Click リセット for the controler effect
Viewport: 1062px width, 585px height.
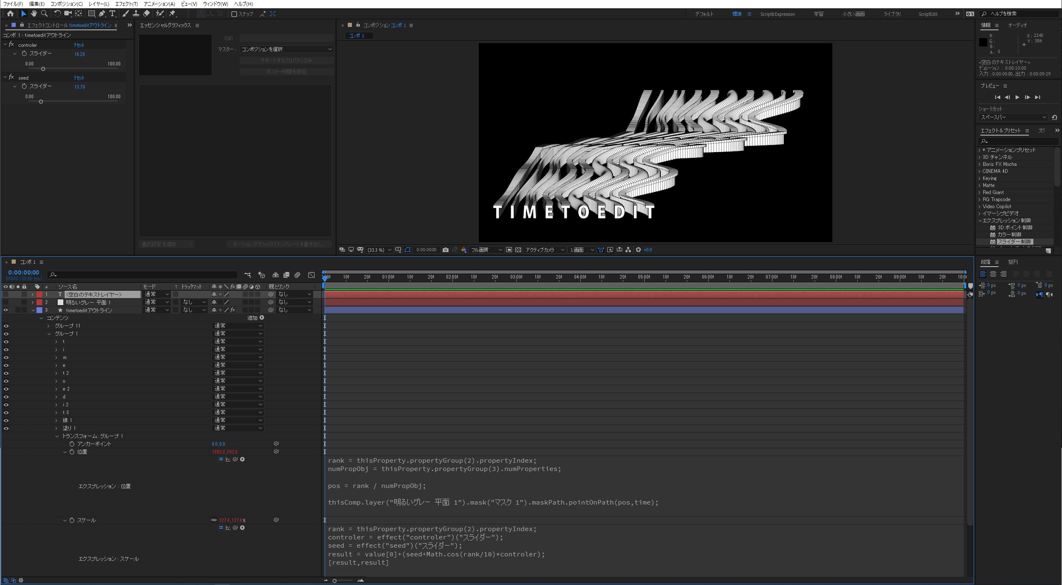(x=79, y=45)
